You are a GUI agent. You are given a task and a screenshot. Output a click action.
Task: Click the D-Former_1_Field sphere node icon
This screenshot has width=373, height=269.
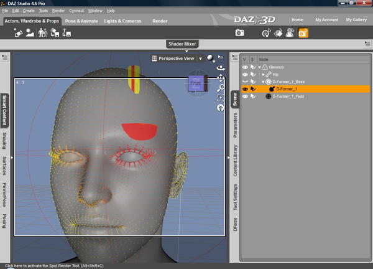click(x=269, y=97)
